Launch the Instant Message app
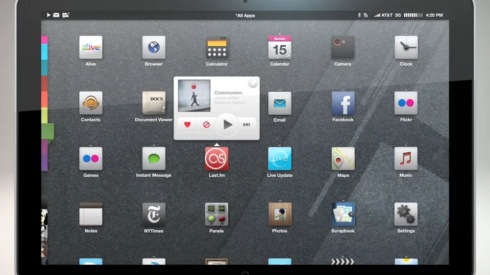The height and width of the screenshot is (275, 490). 154,159
